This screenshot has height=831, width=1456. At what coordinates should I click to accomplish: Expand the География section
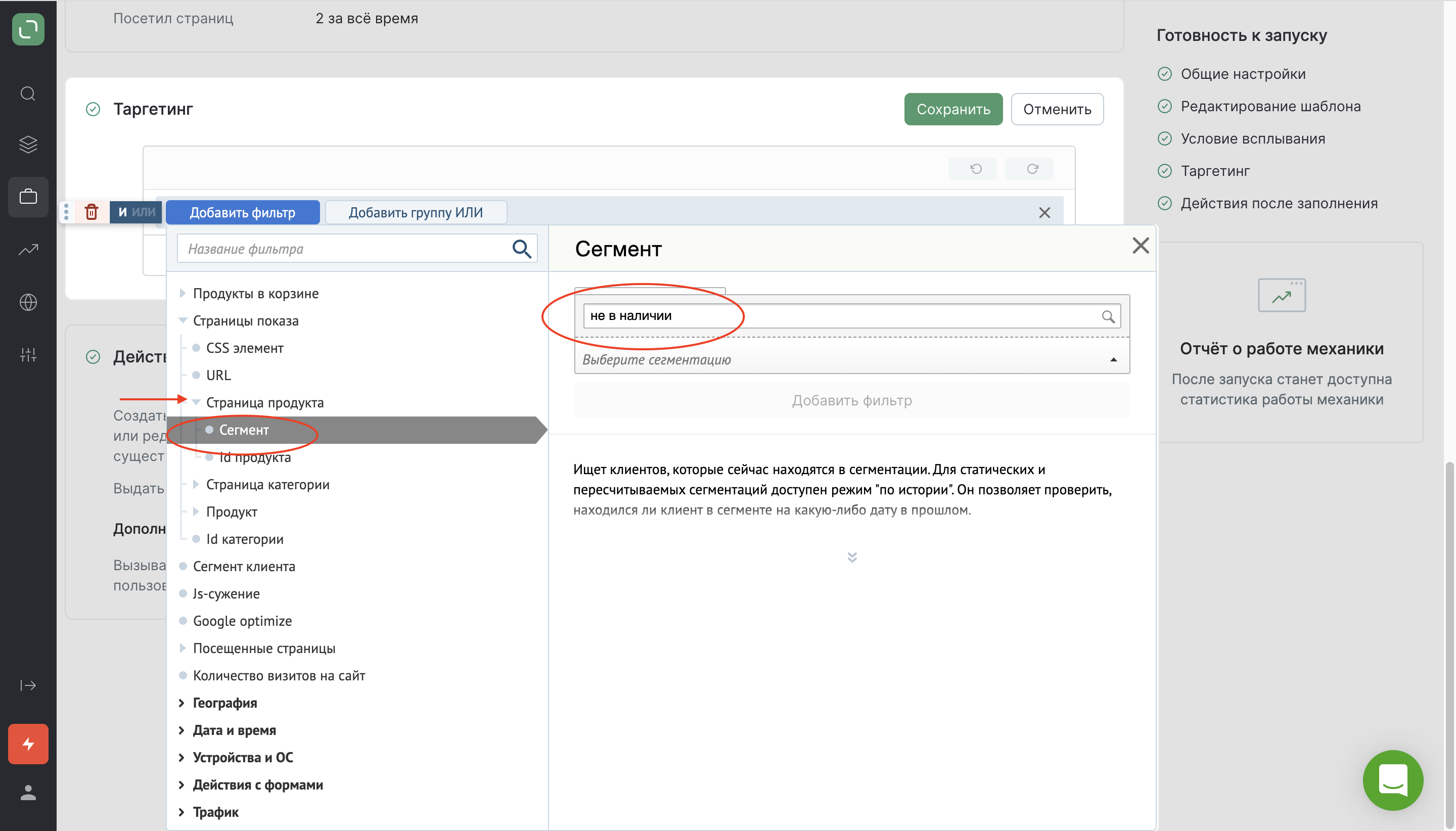(x=181, y=703)
